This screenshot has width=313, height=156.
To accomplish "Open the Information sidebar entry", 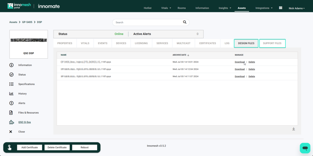I will pyautogui.click(x=25, y=65).
